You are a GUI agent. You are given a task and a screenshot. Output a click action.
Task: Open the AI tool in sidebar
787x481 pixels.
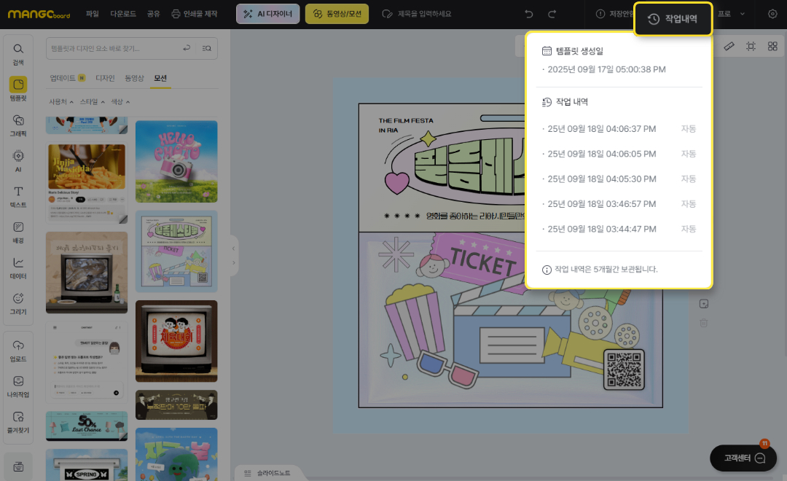18,160
